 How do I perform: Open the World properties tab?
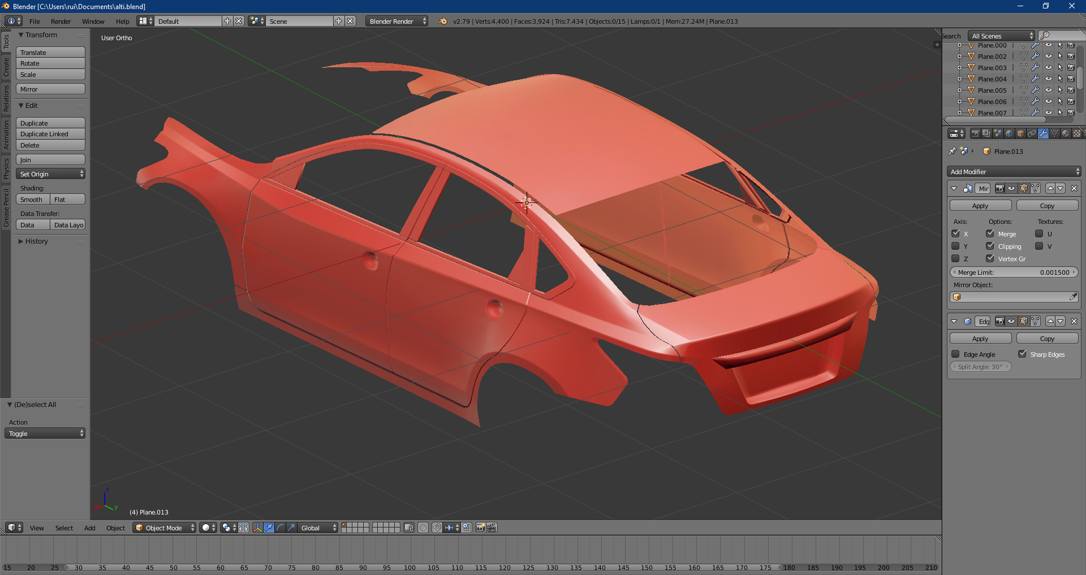click(x=1009, y=133)
